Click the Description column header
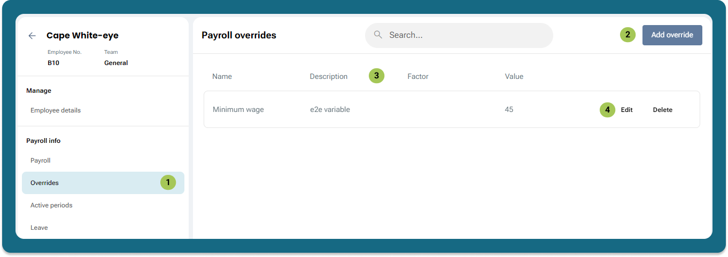Image resolution: width=728 pixels, height=257 pixels. [x=328, y=76]
